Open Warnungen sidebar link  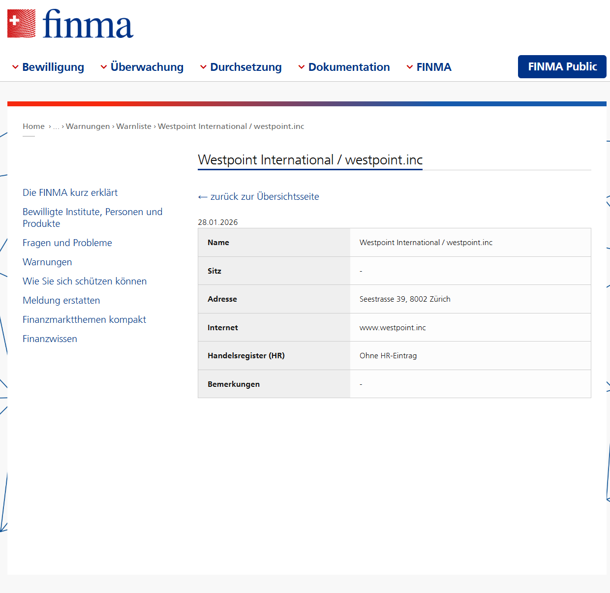point(47,262)
